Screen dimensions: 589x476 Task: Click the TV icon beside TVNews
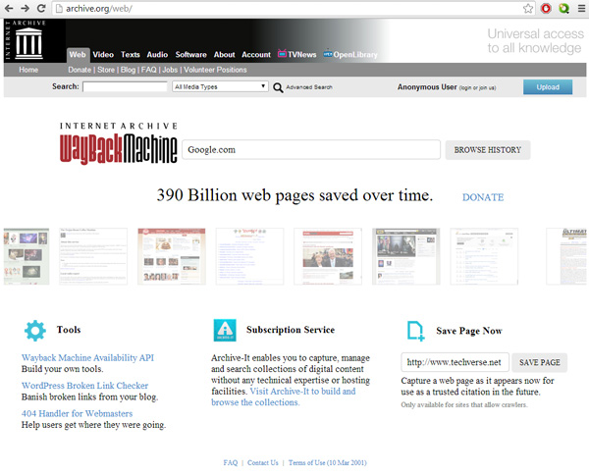click(x=282, y=54)
